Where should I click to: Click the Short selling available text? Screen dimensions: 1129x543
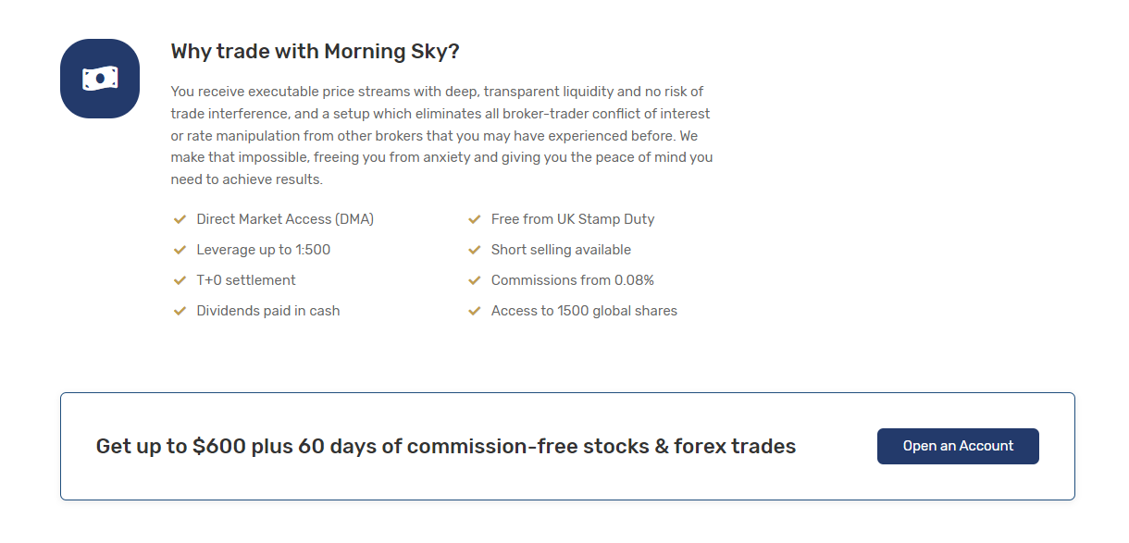tap(561, 250)
